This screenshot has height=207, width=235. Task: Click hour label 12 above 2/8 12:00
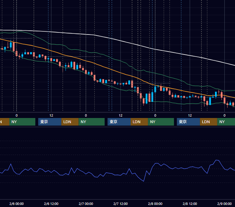click(190, 116)
